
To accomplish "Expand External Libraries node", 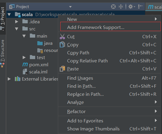I will [9, 79].
